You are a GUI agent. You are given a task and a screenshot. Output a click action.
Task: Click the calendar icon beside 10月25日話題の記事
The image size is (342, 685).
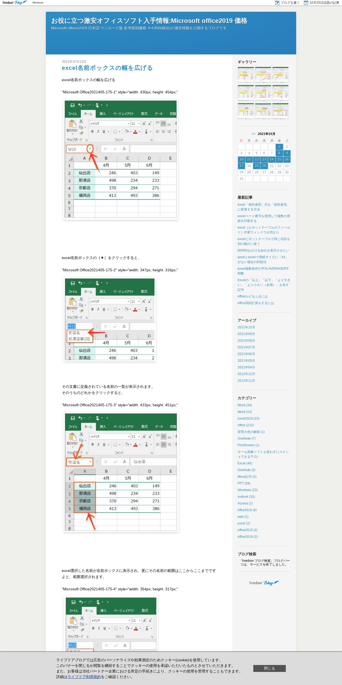pos(306,3)
